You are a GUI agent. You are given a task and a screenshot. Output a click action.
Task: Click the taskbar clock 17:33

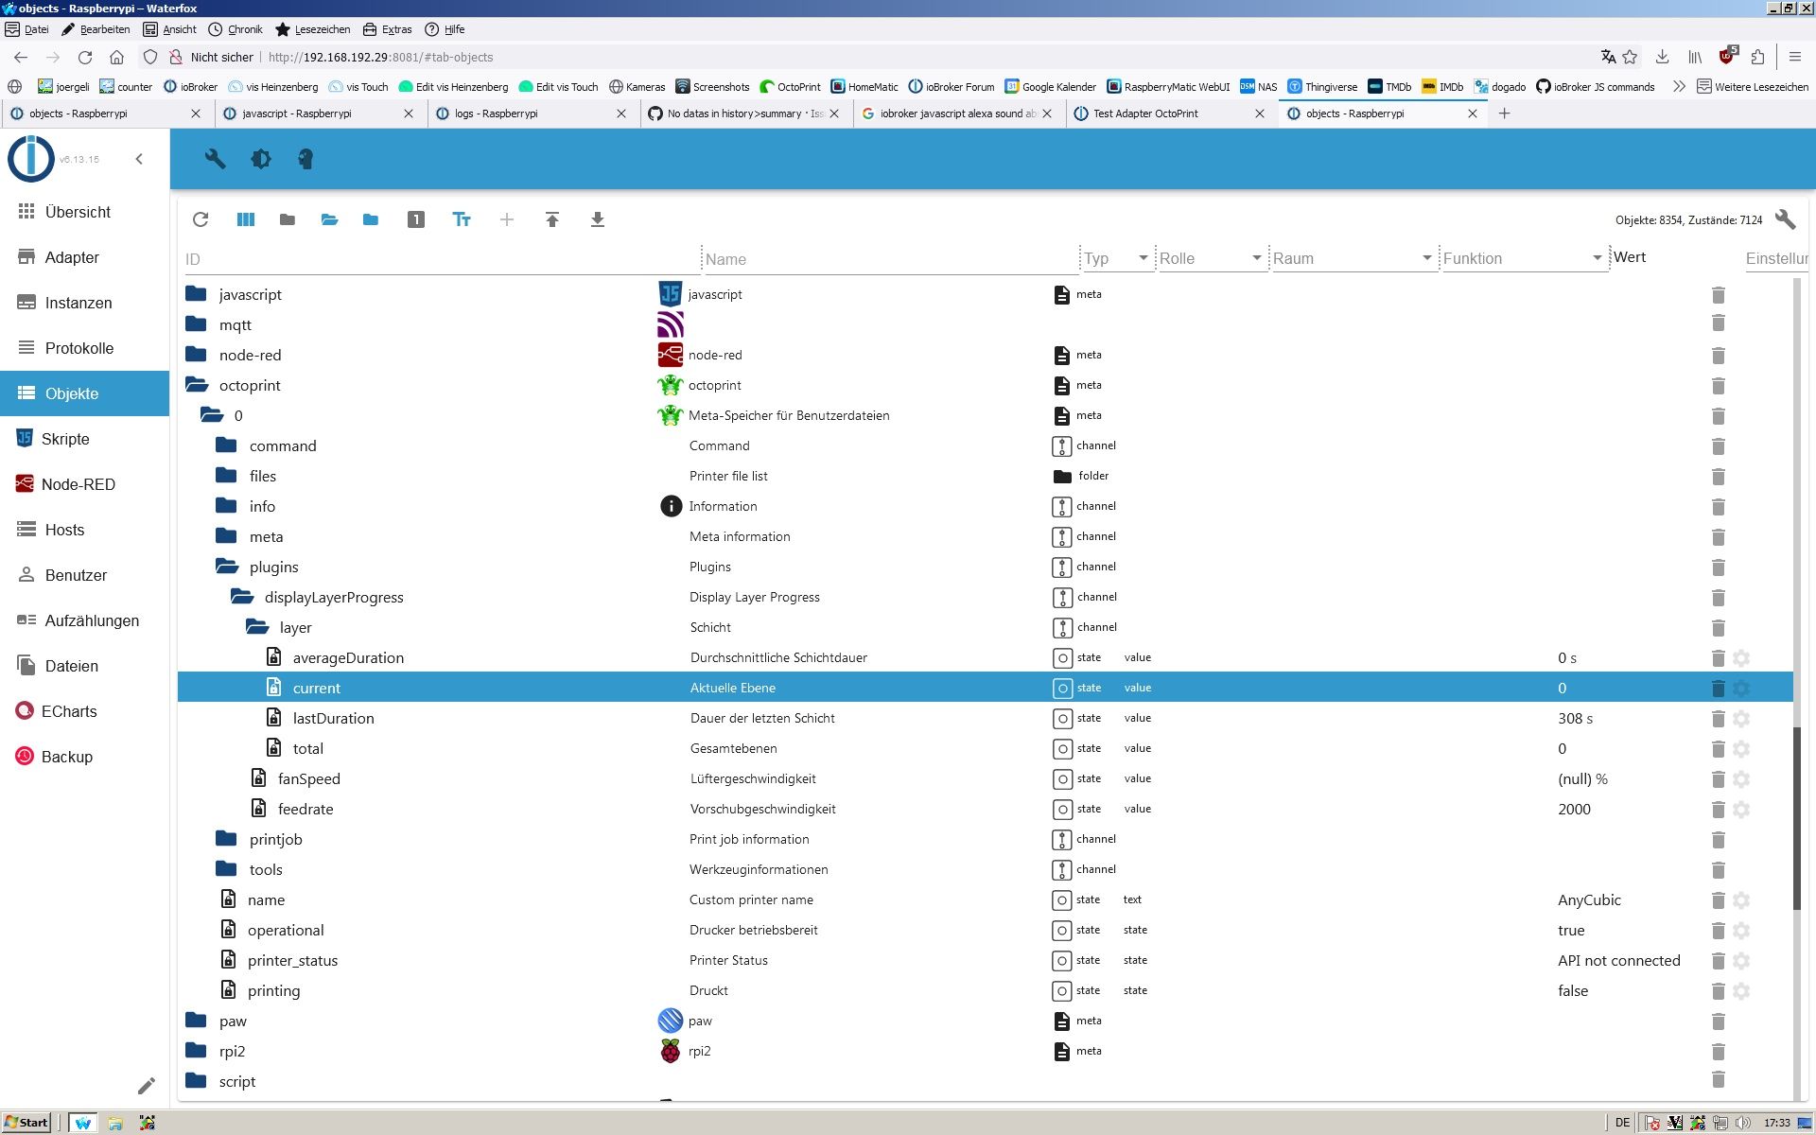[x=1776, y=1123]
